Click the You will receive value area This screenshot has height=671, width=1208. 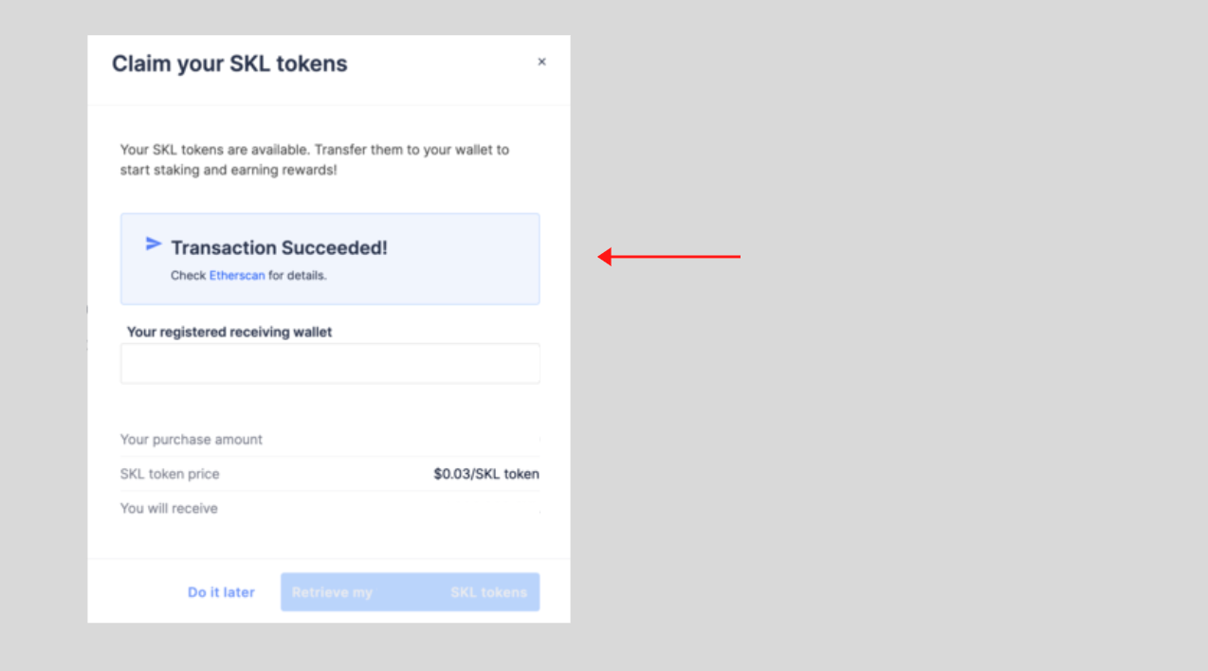tap(512, 508)
